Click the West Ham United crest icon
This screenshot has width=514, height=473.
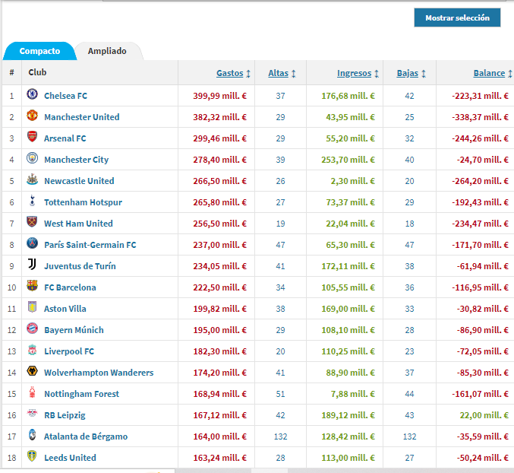(x=32, y=222)
